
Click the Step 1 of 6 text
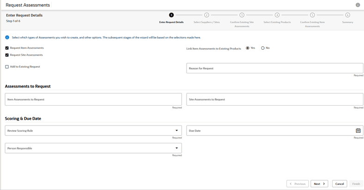13,21
